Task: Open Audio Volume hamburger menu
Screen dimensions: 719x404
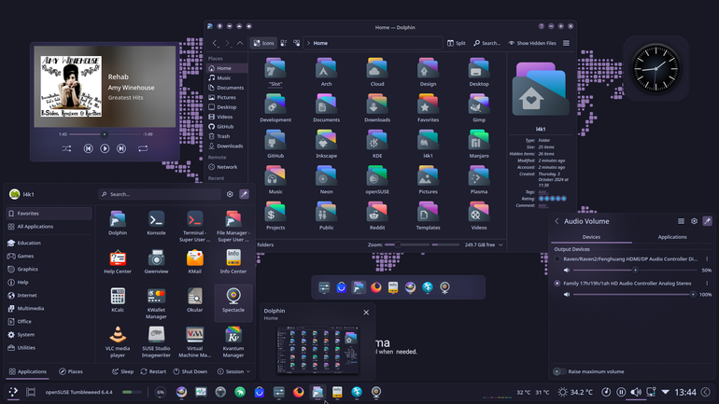Action: coord(681,221)
